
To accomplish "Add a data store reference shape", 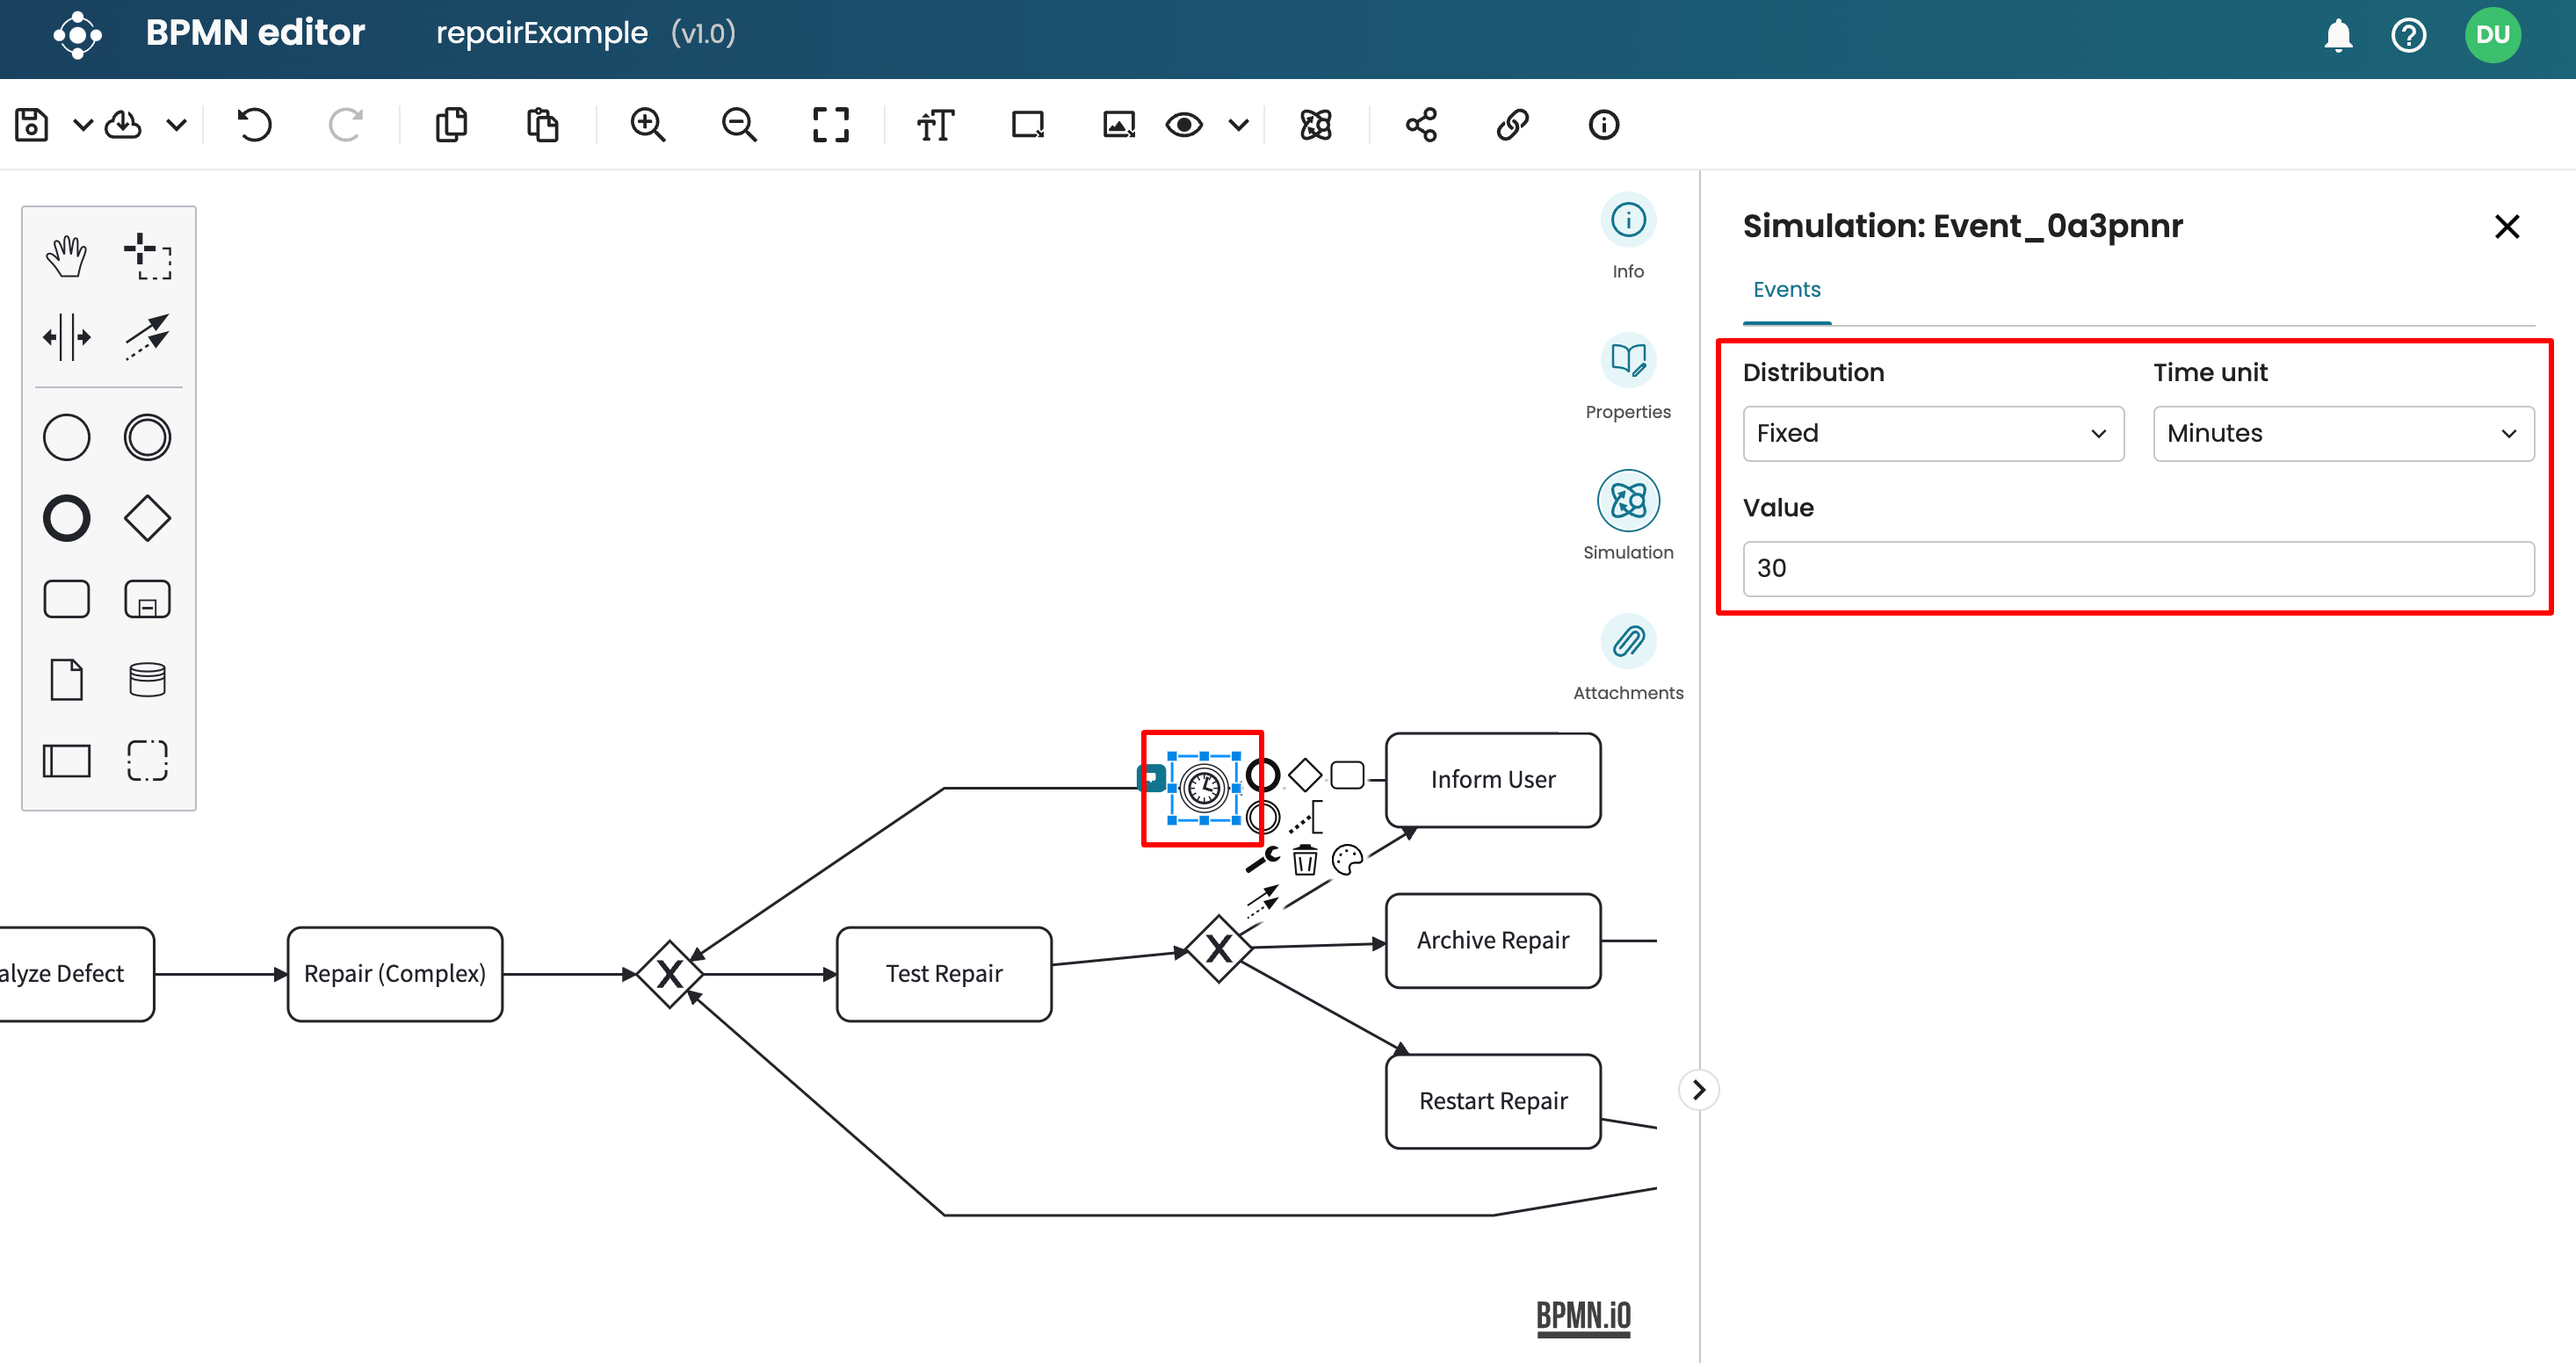I will coord(147,680).
